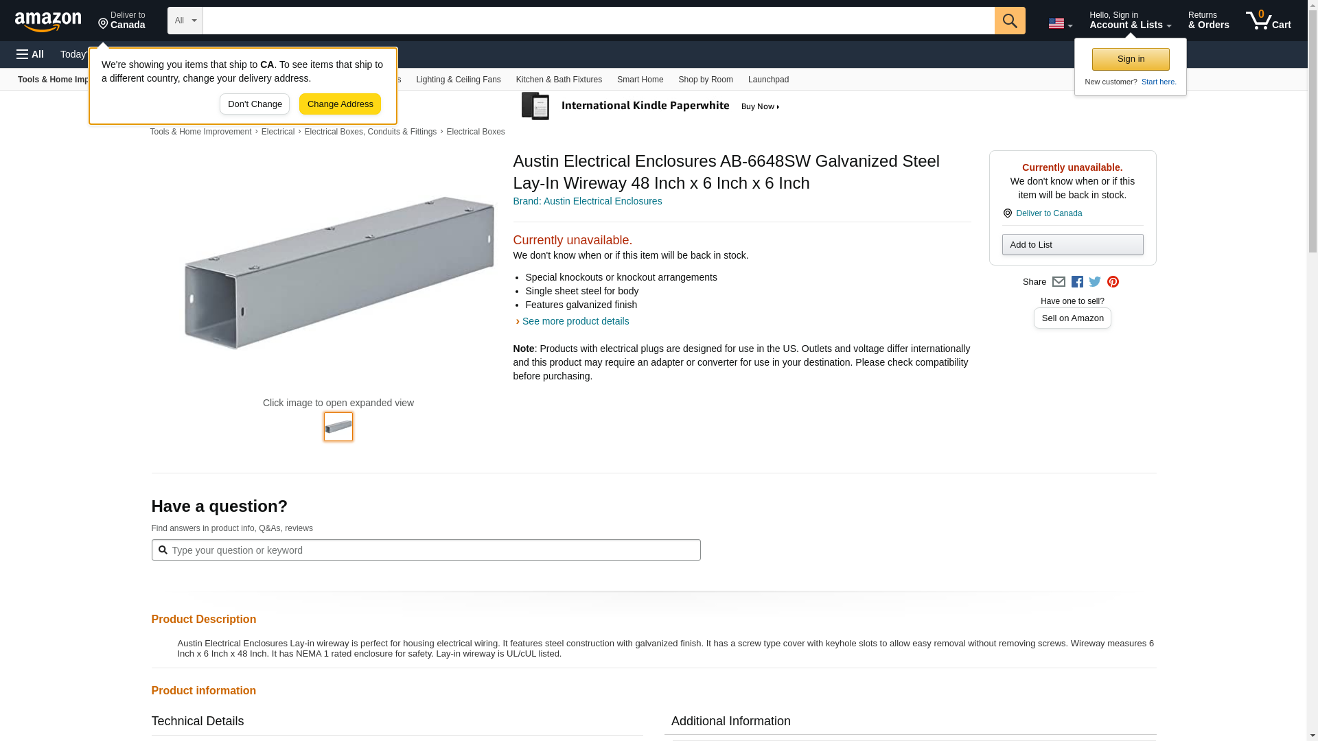Open Lighting & Ceiling Fans category
The width and height of the screenshot is (1318, 741).
pos(458,80)
